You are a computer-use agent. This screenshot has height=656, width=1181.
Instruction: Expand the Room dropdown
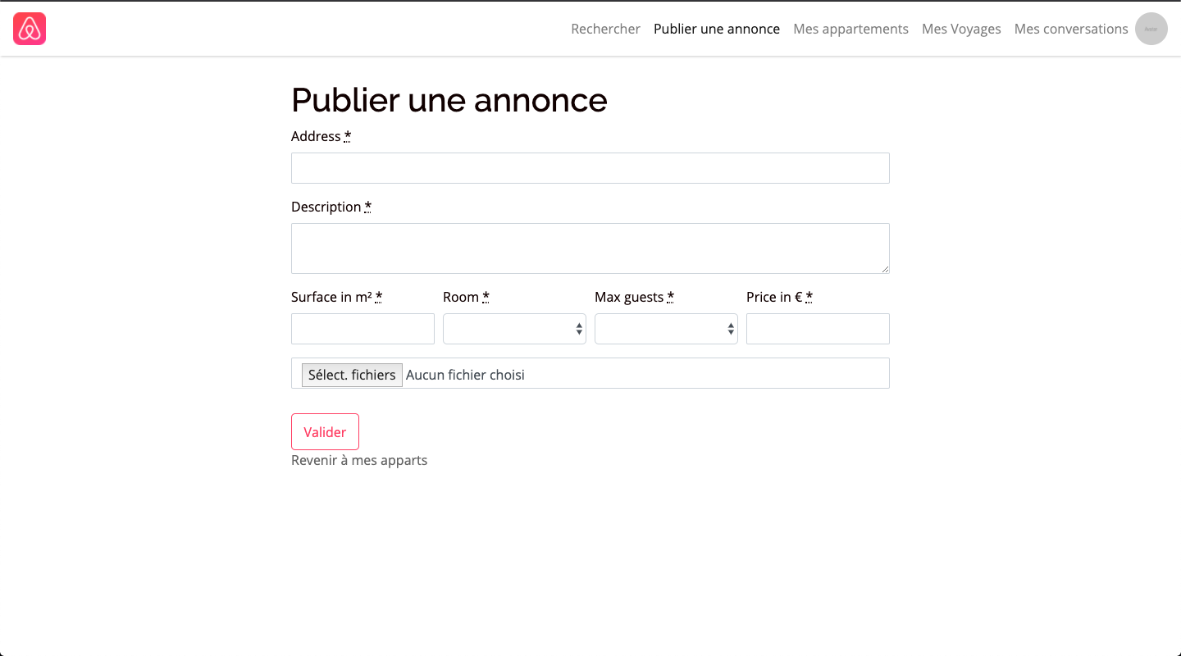coord(514,329)
